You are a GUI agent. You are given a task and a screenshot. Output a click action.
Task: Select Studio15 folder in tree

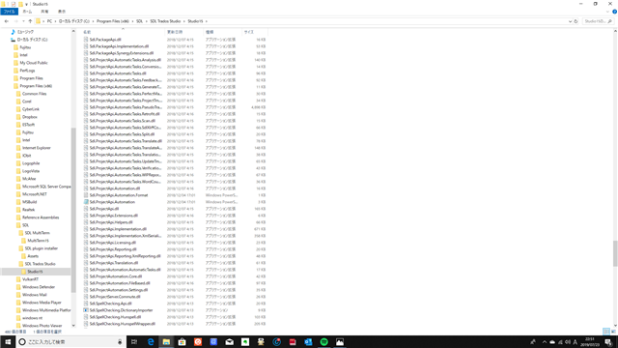[35, 272]
